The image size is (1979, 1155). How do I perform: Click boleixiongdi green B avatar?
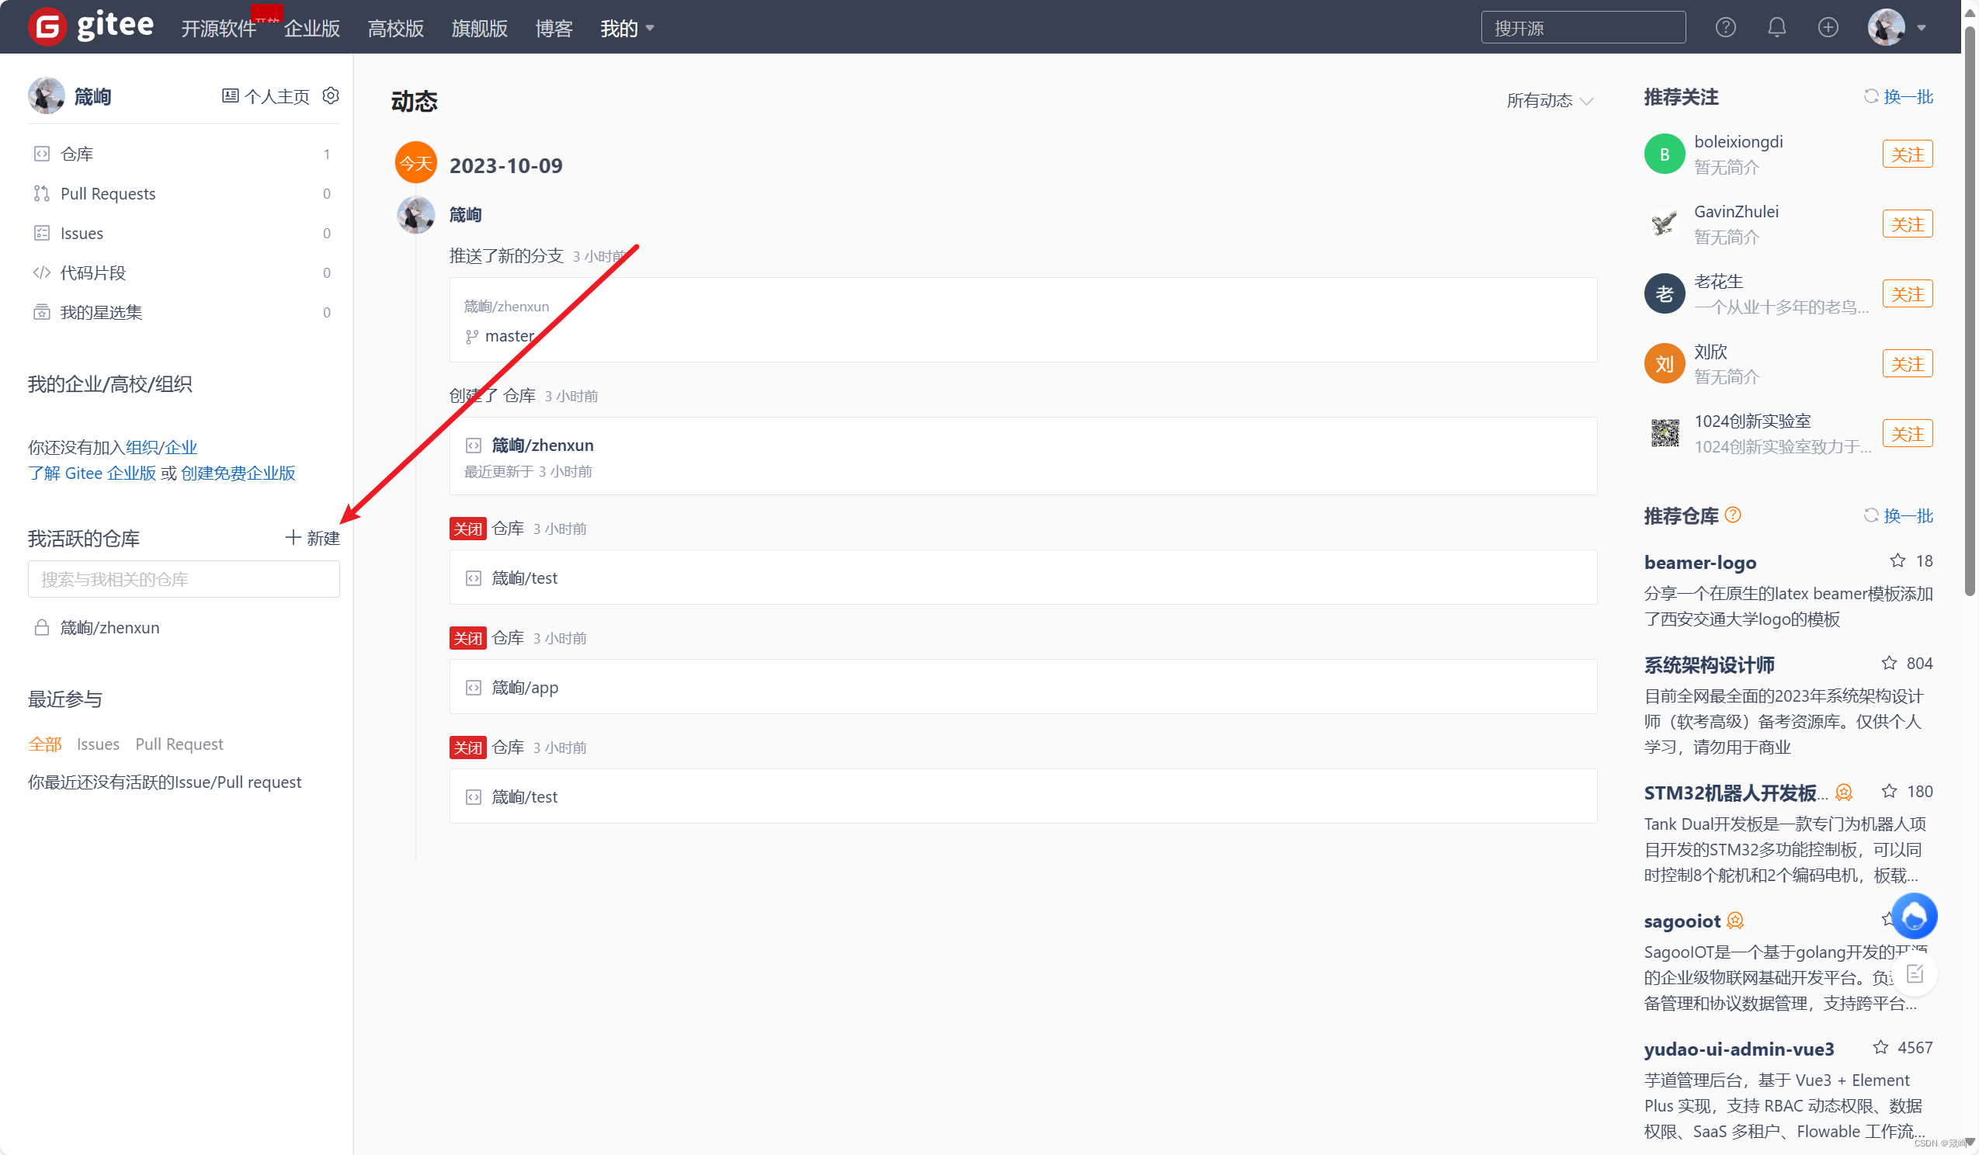point(1664,154)
